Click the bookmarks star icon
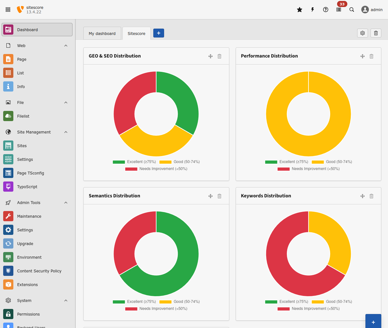Viewport: 388px width, 328px height. pyautogui.click(x=299, y=10)
